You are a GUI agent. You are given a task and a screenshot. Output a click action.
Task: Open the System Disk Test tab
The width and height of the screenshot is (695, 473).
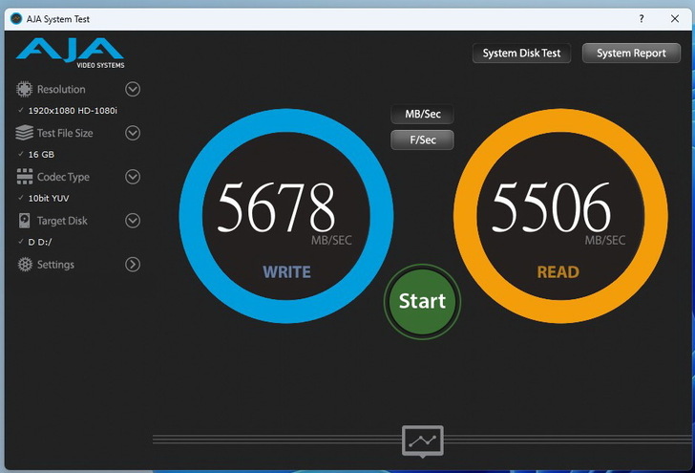coord(521,54)
